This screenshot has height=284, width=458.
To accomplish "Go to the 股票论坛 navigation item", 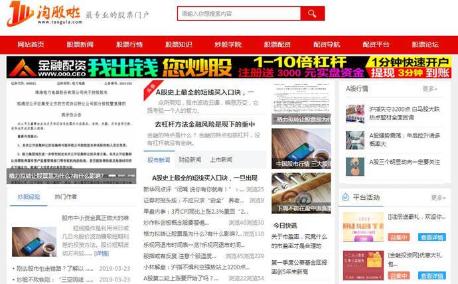I will pos(425,44).
